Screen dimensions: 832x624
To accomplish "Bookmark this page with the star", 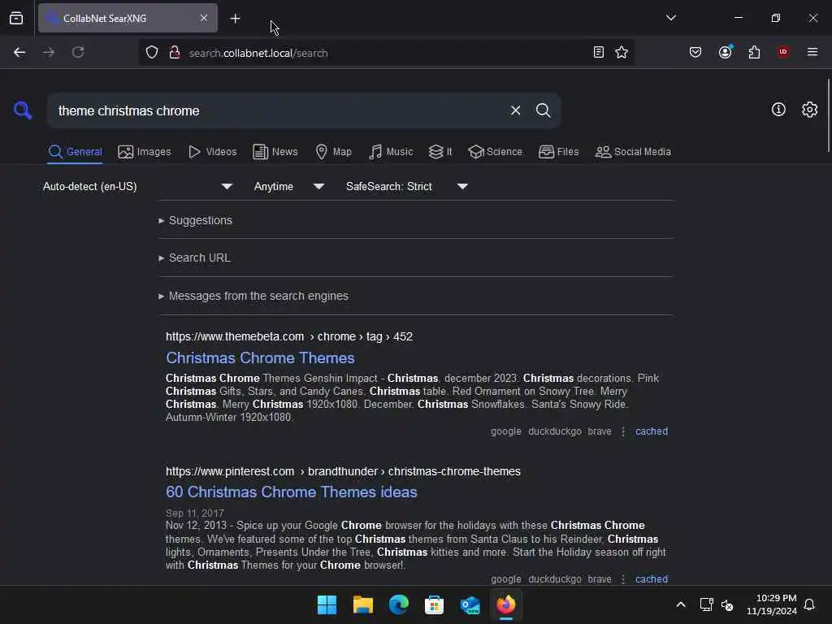I will tap(622, 52).
